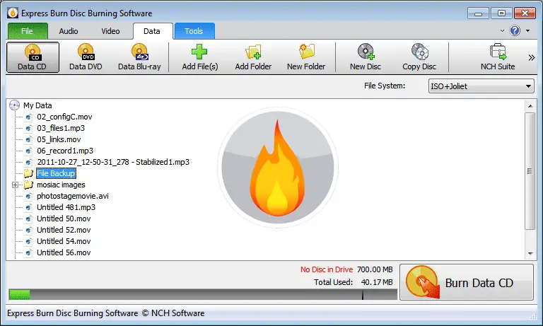Click the file icon beside 02_configC.mov

(28, 117)
